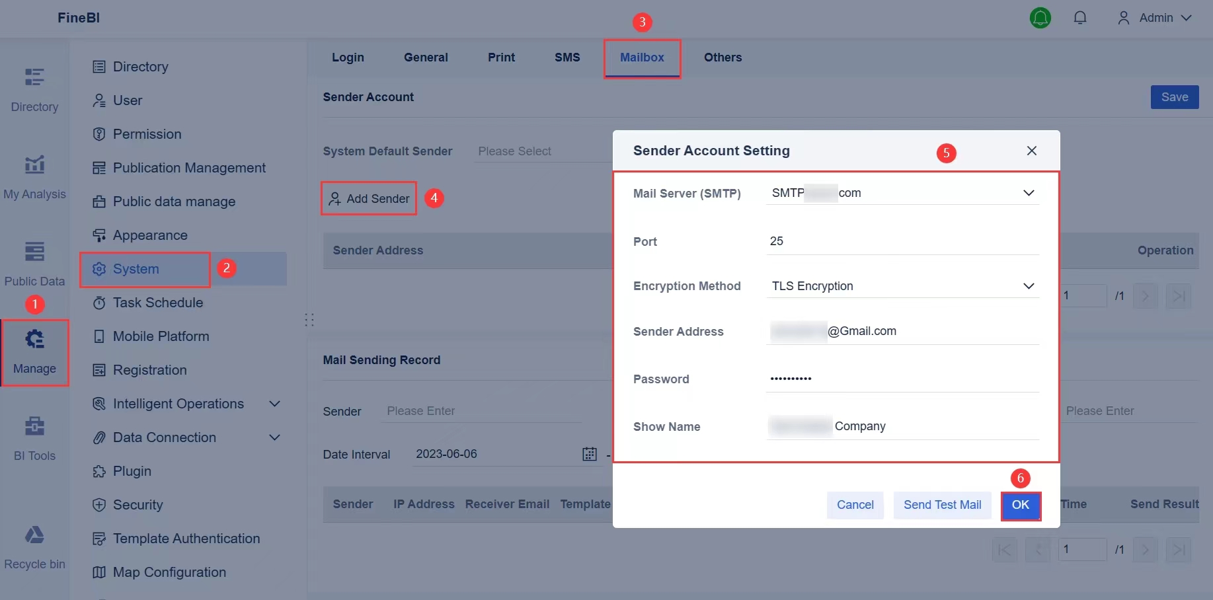The height and width of the screenshot is (600, 1213).
Task: Open the Security settings section
Action: click(137, 505)
